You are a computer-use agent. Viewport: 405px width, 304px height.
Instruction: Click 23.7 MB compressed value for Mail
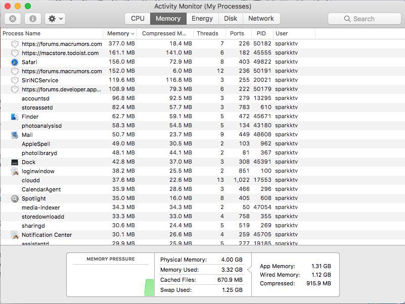tap(181, 134)
